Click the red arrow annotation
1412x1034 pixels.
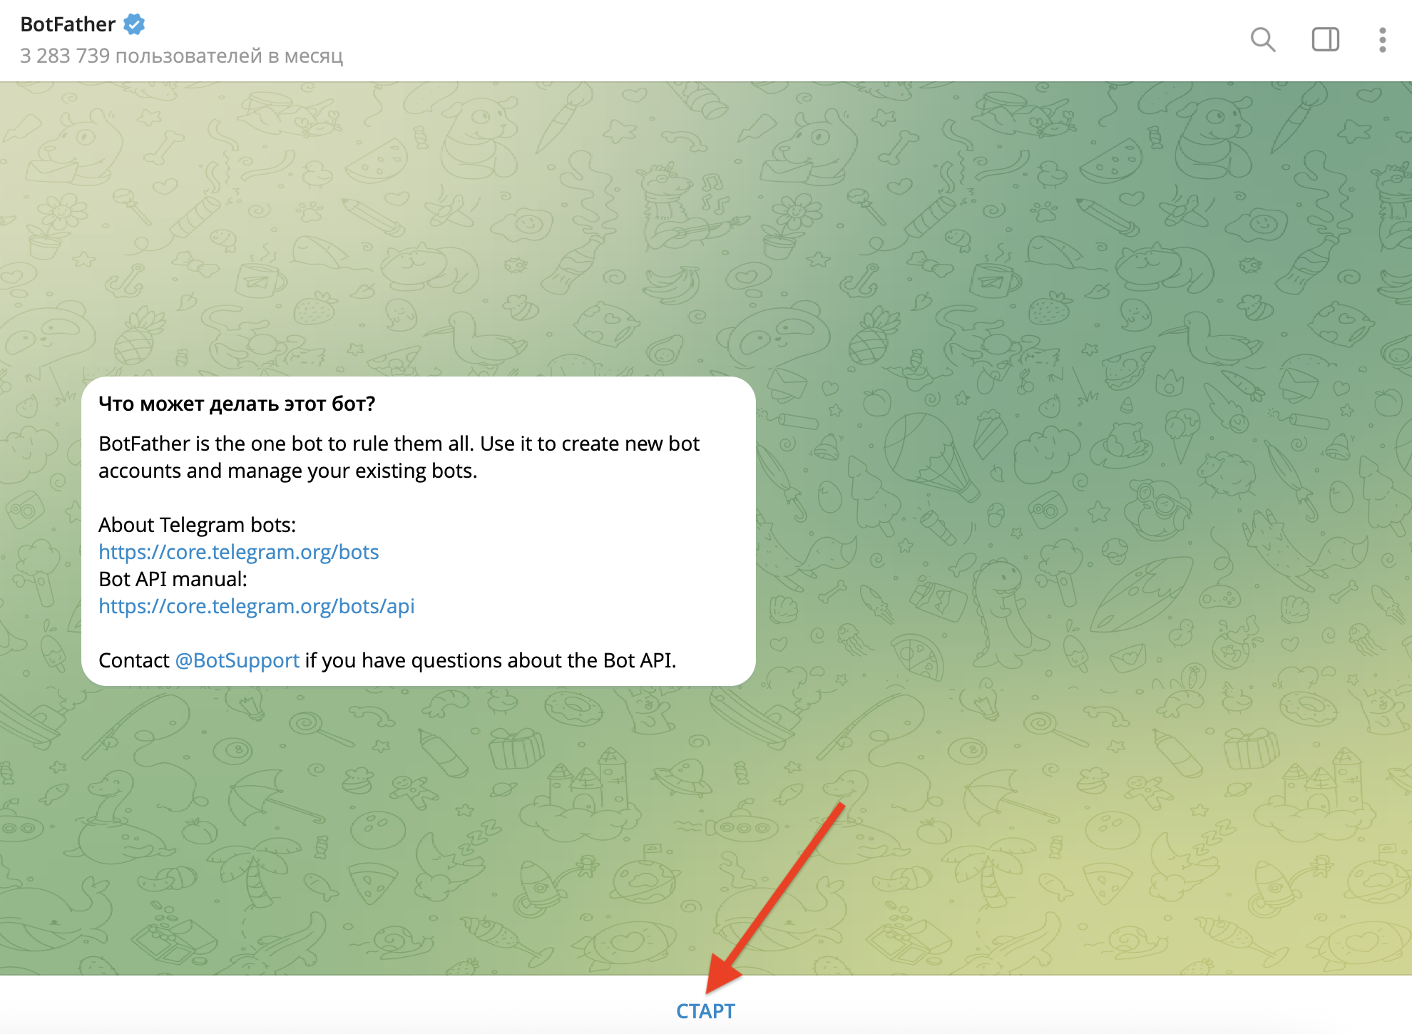tap(775, 899)
